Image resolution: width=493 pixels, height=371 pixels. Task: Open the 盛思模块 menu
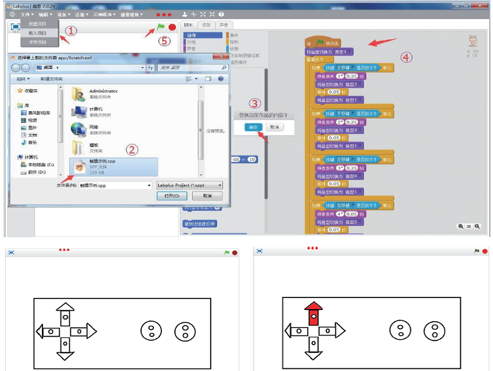(131, 14)
